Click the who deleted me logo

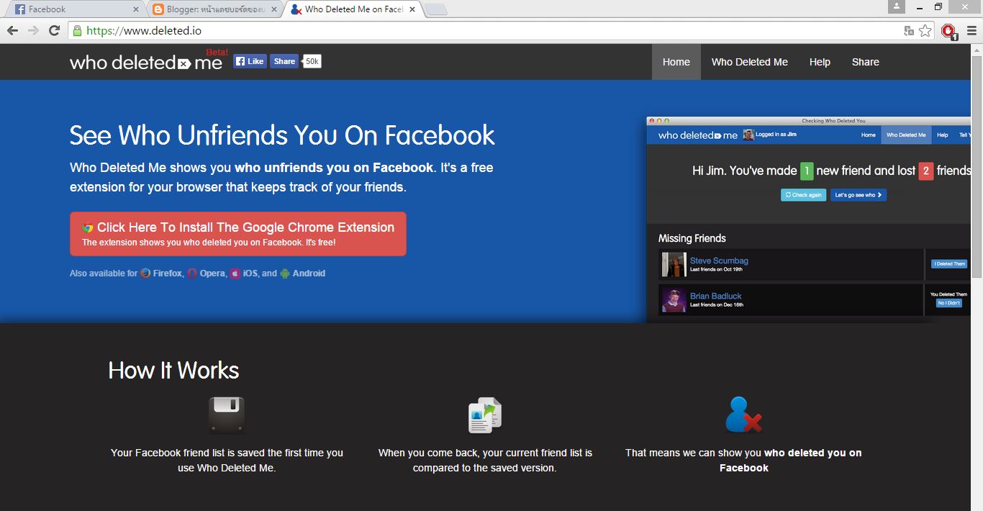tap(146, 62)
